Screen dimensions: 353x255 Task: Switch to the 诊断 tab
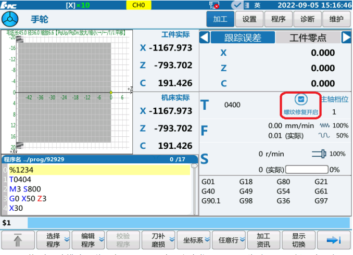(x=308, y=19)
